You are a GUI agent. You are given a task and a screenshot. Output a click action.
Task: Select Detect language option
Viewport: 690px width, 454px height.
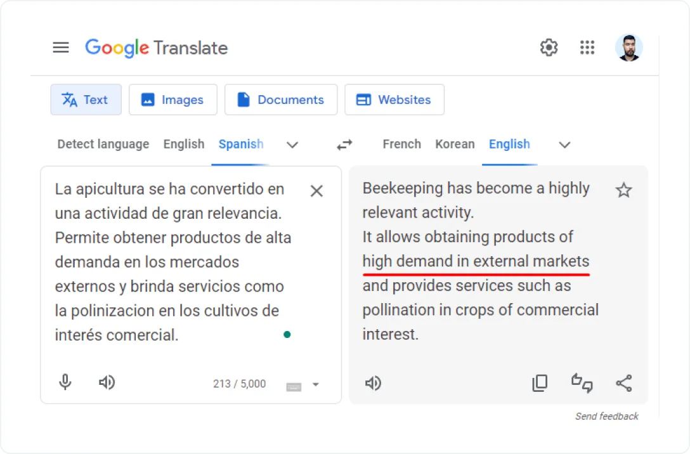coord(103,144)
